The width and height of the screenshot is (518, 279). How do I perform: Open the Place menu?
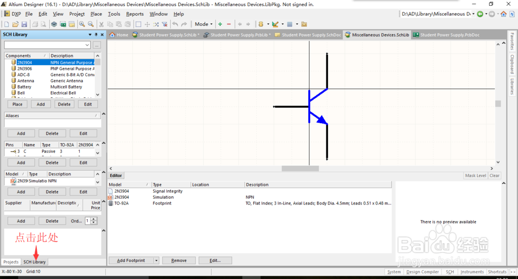96,14
